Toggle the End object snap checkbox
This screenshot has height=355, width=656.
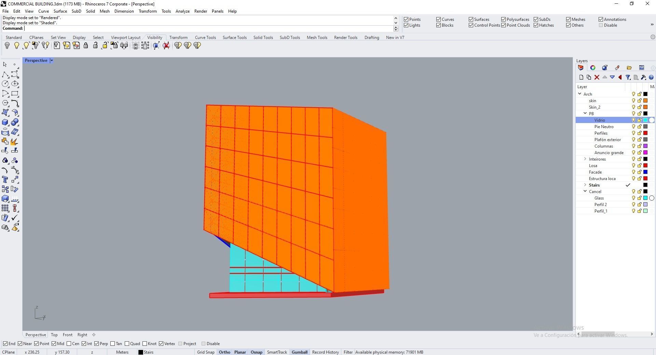click(x=5, y=344)
